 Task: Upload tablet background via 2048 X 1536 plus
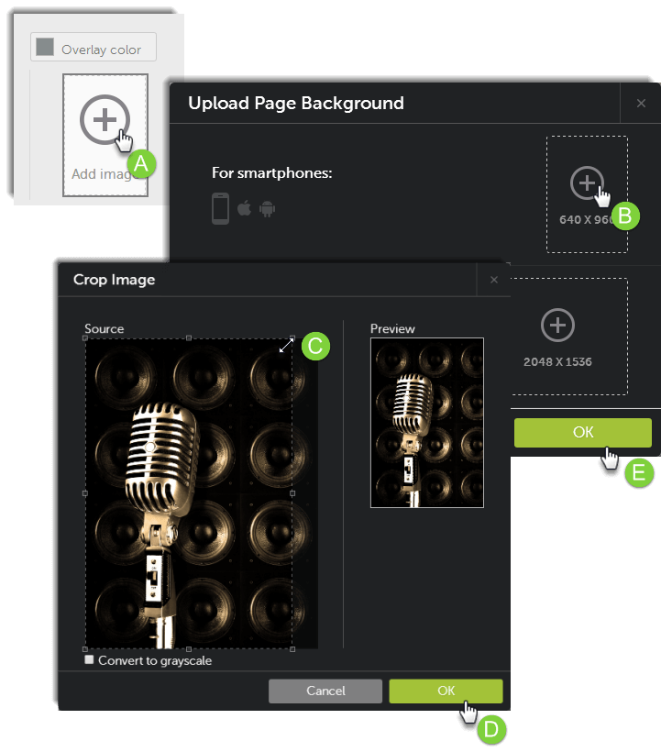557,325
